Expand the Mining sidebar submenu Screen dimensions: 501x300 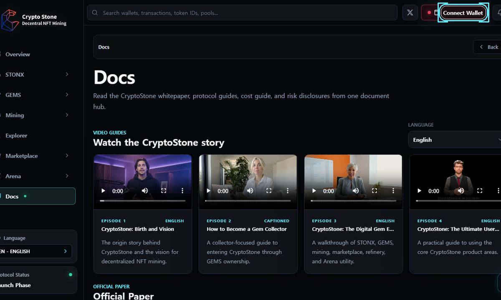[x=67, y=115]
